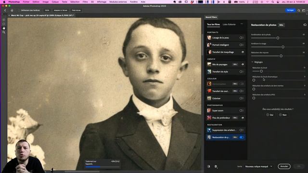Screen dimensions: 308x173
Task: Click the processing progress bar
Action: tap(102, 167)
